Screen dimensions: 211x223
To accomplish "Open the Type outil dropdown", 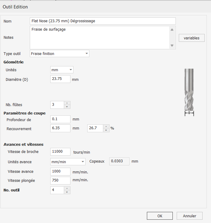I will (60, 53).
